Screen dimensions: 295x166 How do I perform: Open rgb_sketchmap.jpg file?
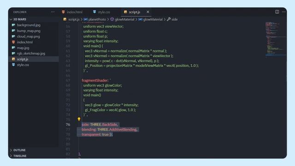tap(31, 53)
